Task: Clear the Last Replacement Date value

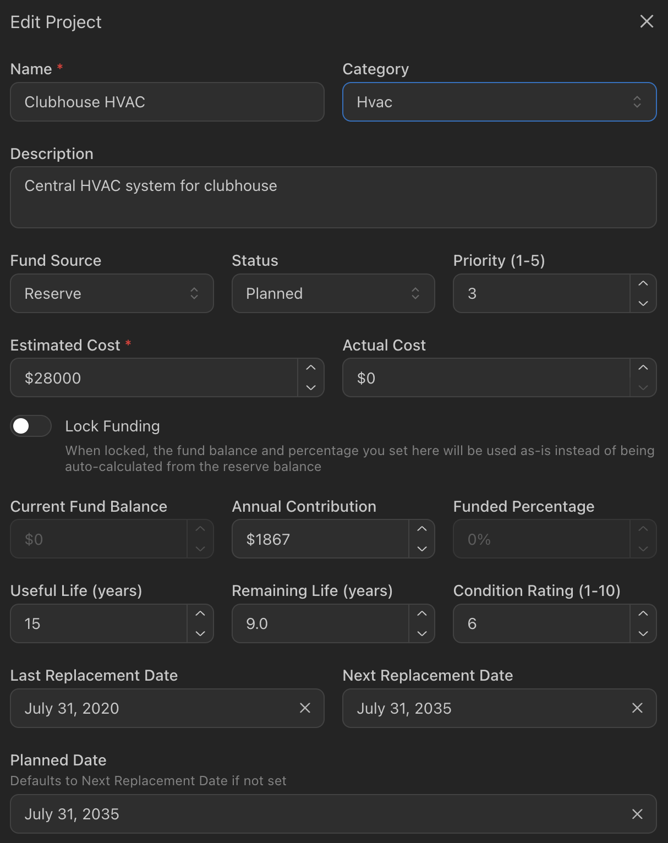Action: point(305,708)
